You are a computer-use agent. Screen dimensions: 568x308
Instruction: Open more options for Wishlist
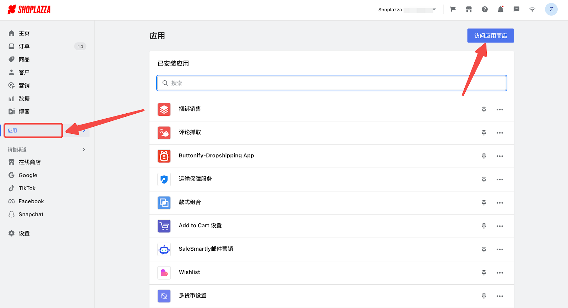tap(500, 273)
